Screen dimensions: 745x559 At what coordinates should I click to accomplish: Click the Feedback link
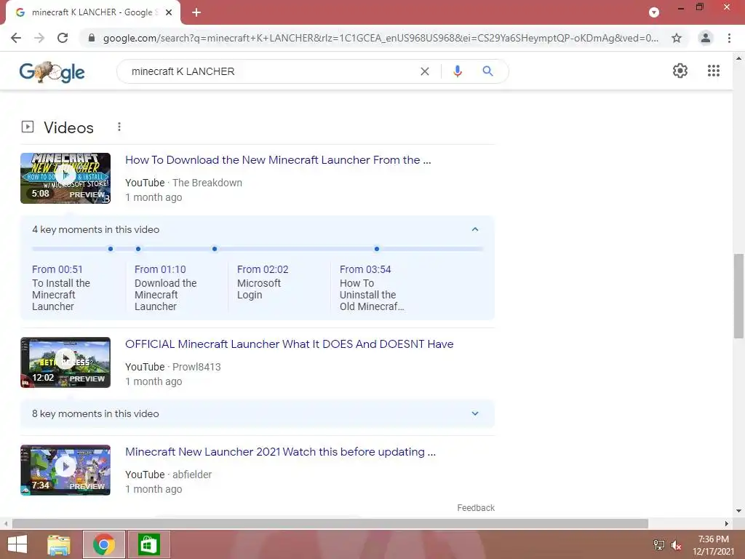click(x=476, y=507)
